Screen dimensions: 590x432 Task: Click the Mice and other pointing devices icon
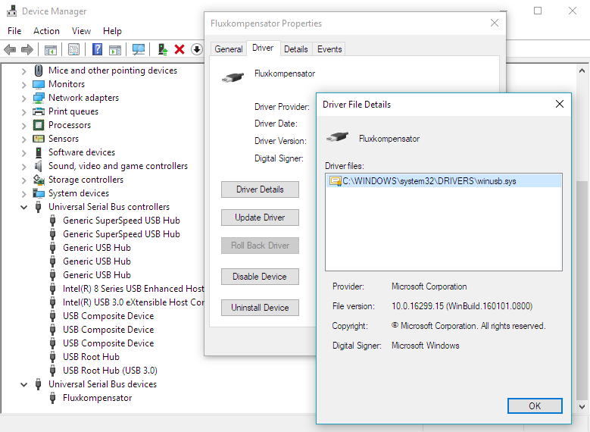coord(39,70)
